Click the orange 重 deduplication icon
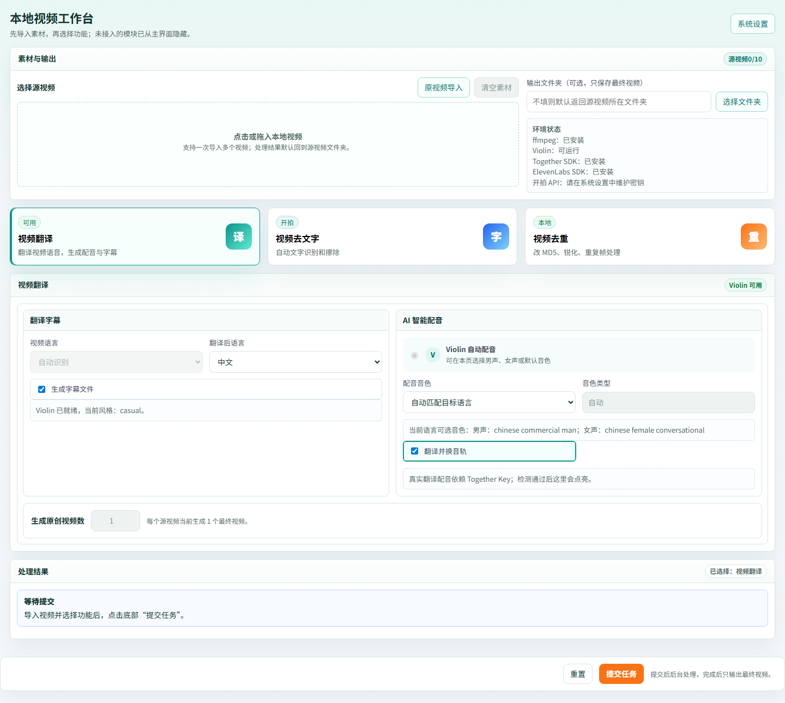 pos(754,237)
